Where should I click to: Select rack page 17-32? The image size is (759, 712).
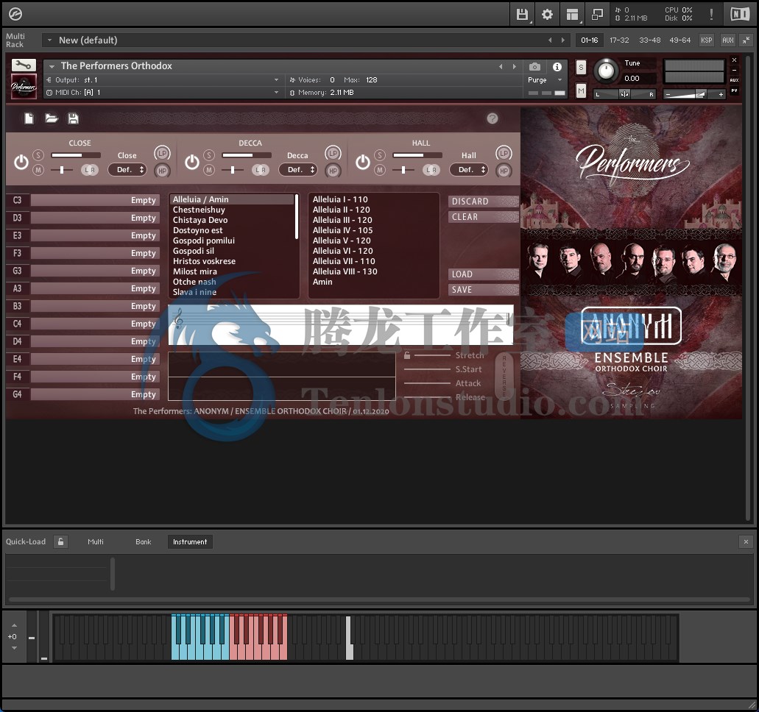point(619,40)
